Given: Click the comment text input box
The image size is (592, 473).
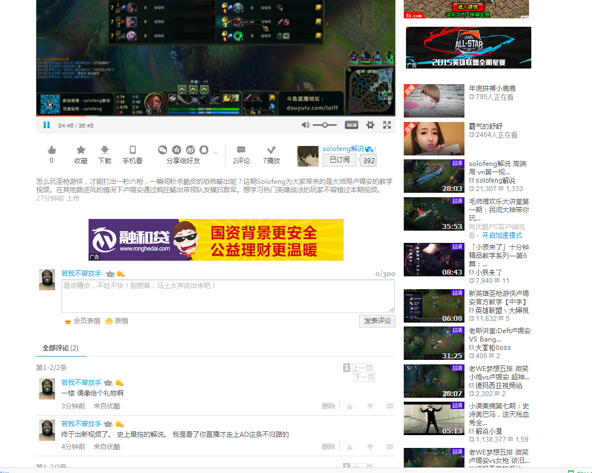Looking at the screenshot, I should click(228, 296).
